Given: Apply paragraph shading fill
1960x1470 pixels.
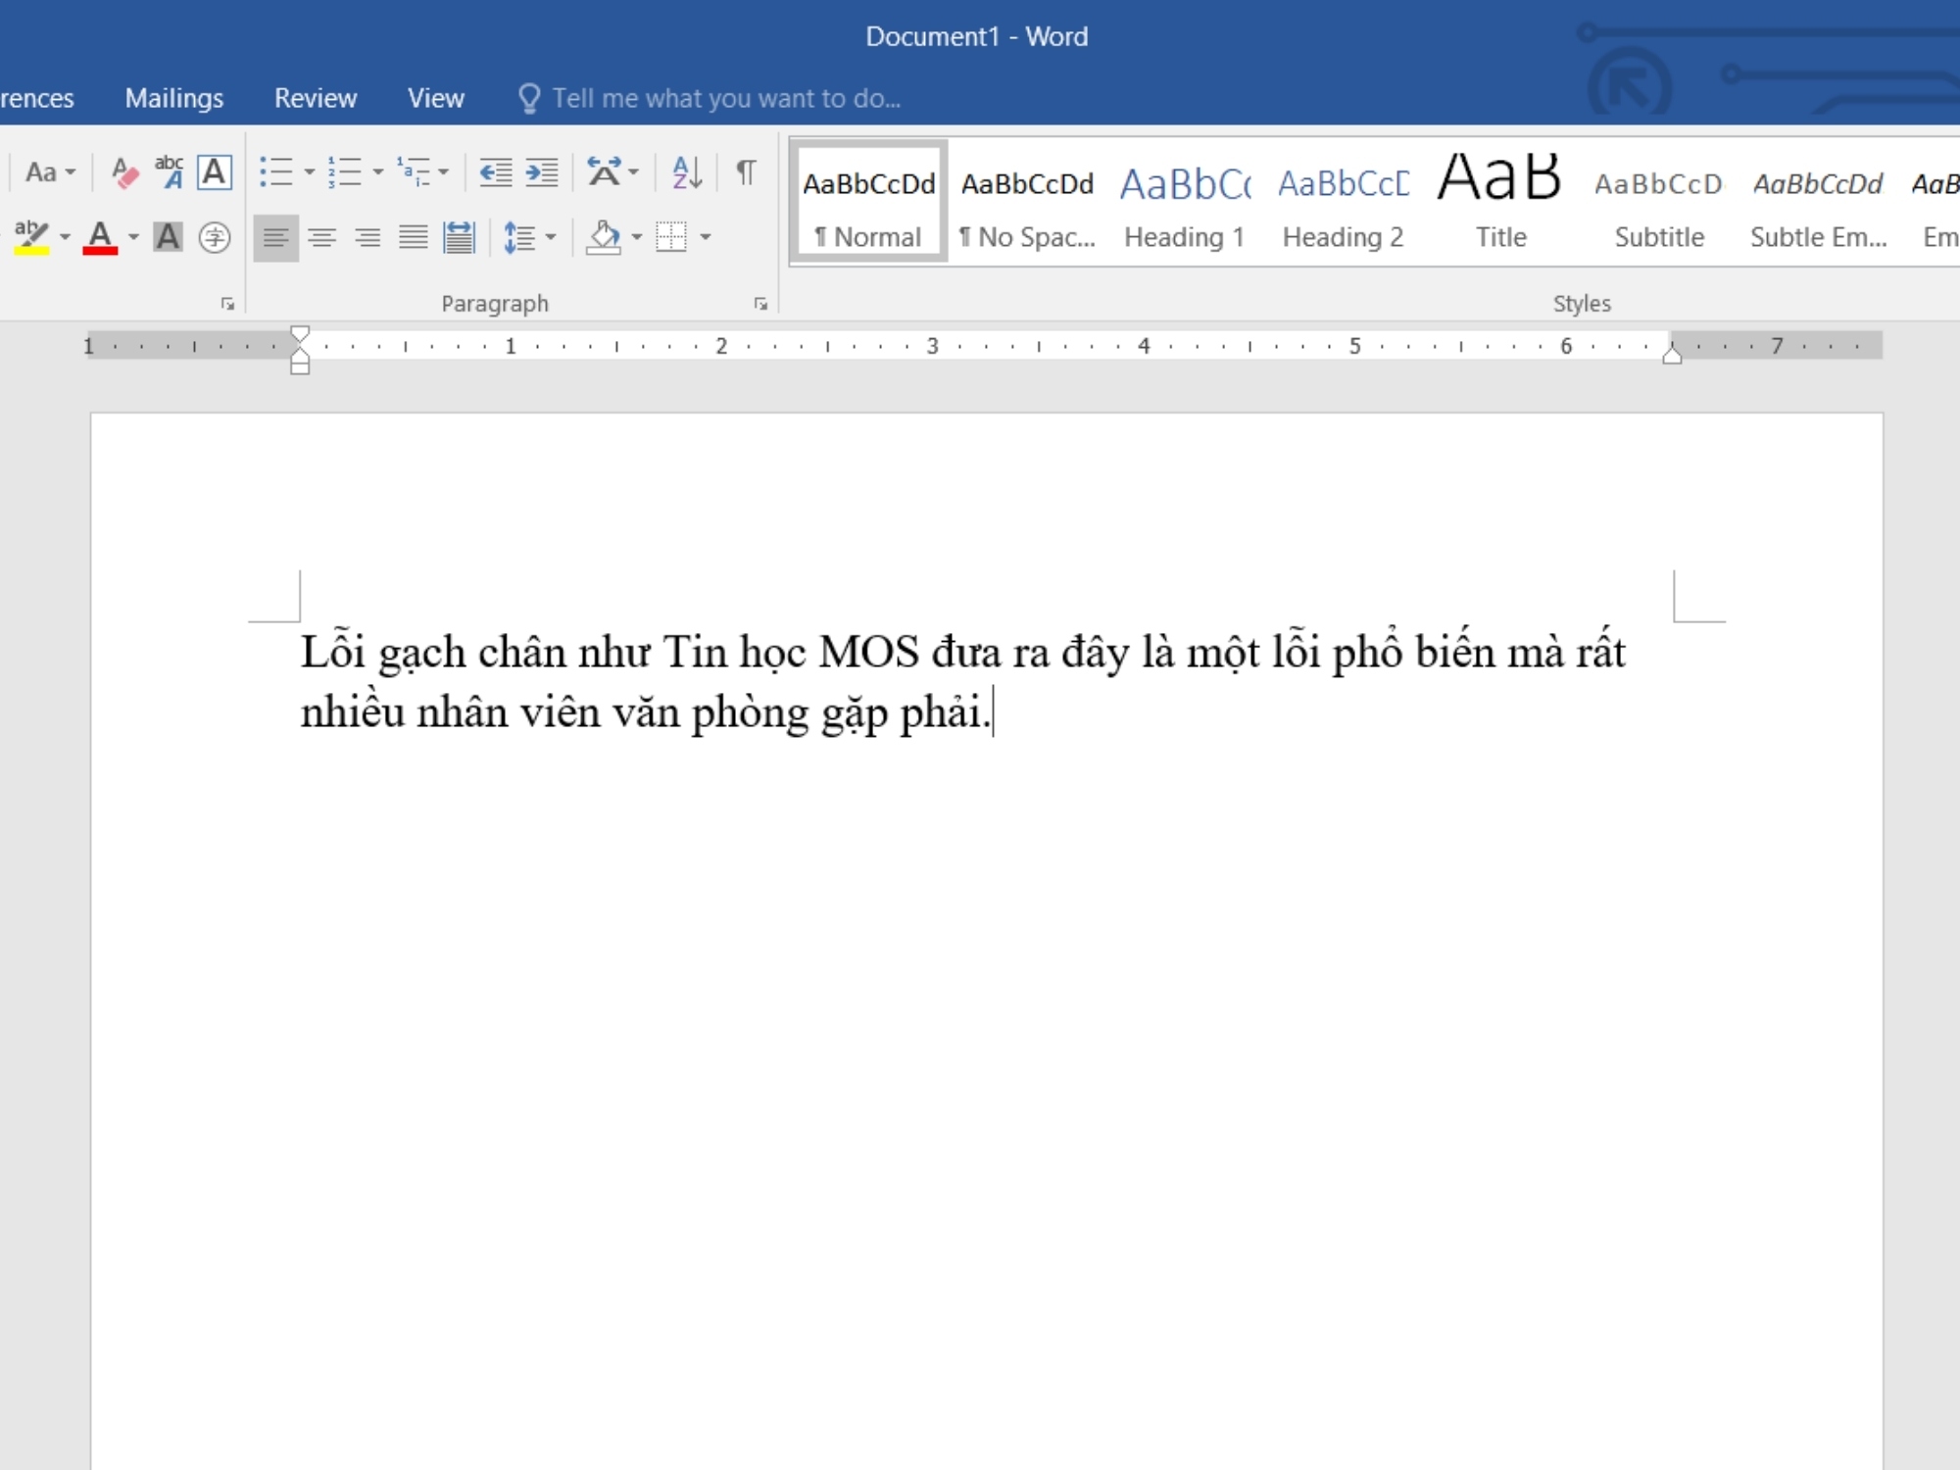Looking at the screenshot, I should click(604, 237).
